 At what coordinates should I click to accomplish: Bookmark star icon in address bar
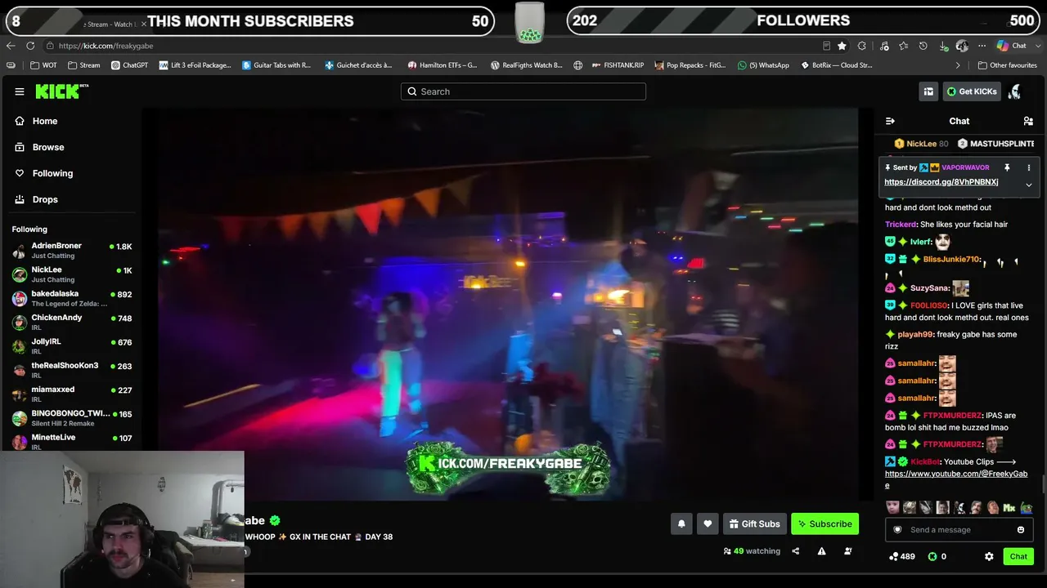point(842,46)
